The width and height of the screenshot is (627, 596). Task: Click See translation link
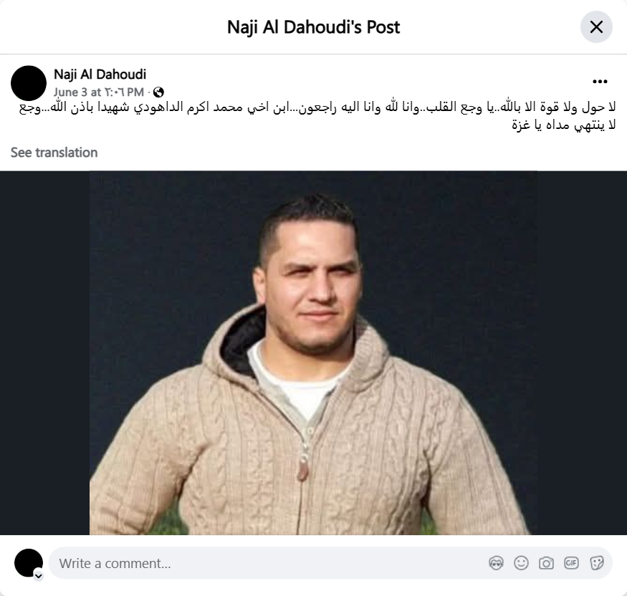(54, 153)
